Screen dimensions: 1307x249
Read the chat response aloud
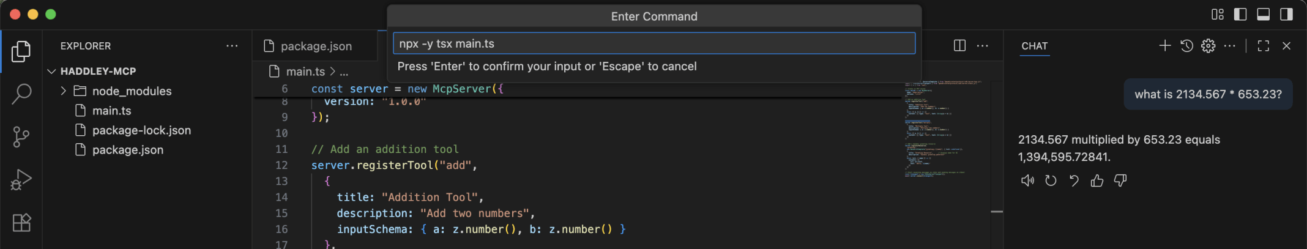point(1027,180)
